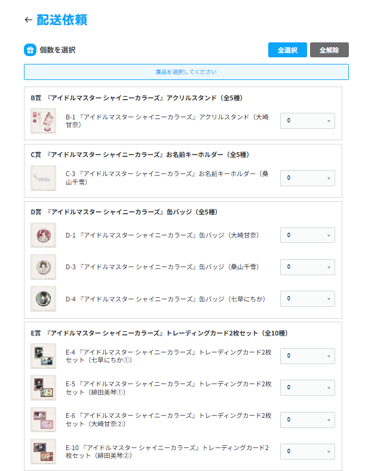Click the D-4 can badge thumbnail
Image resolution: width=365 pixels, height=471 pixels.
click(x=43, y=298)
